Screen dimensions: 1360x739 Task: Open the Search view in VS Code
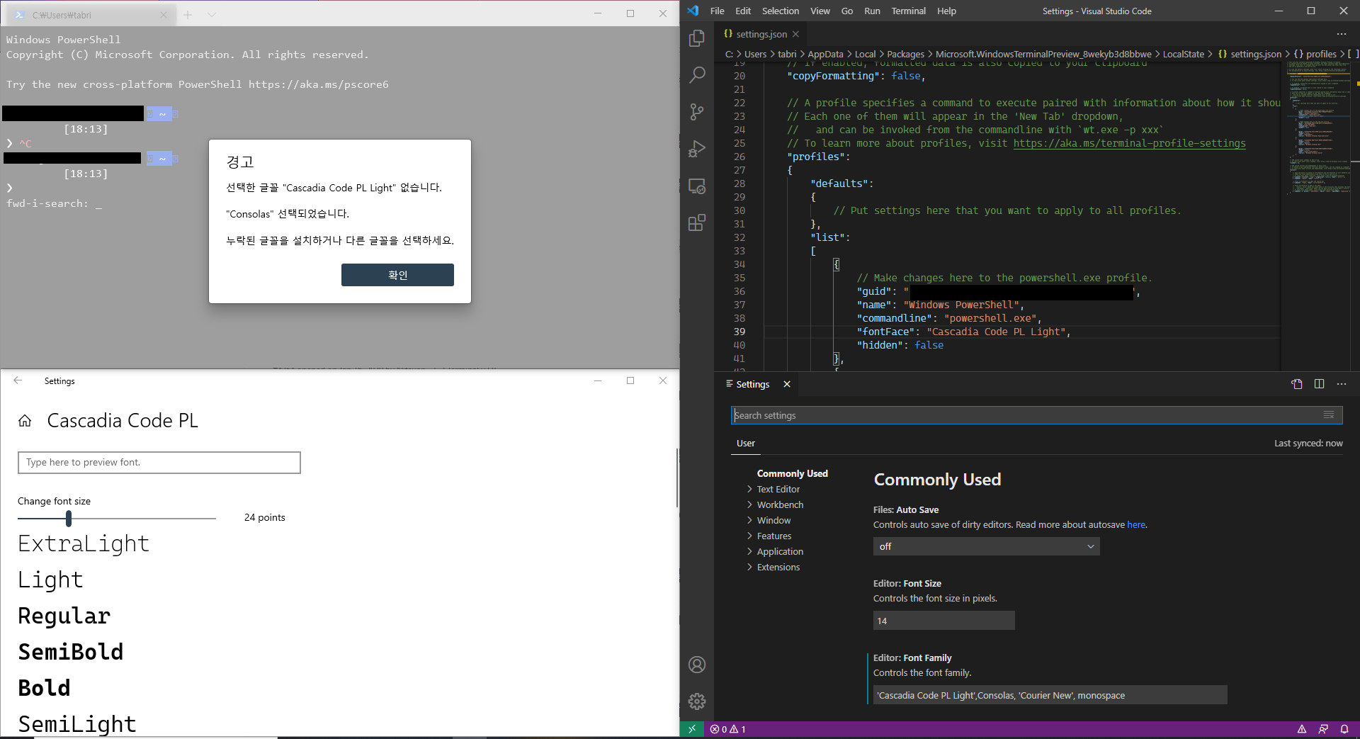pos(698,74)
